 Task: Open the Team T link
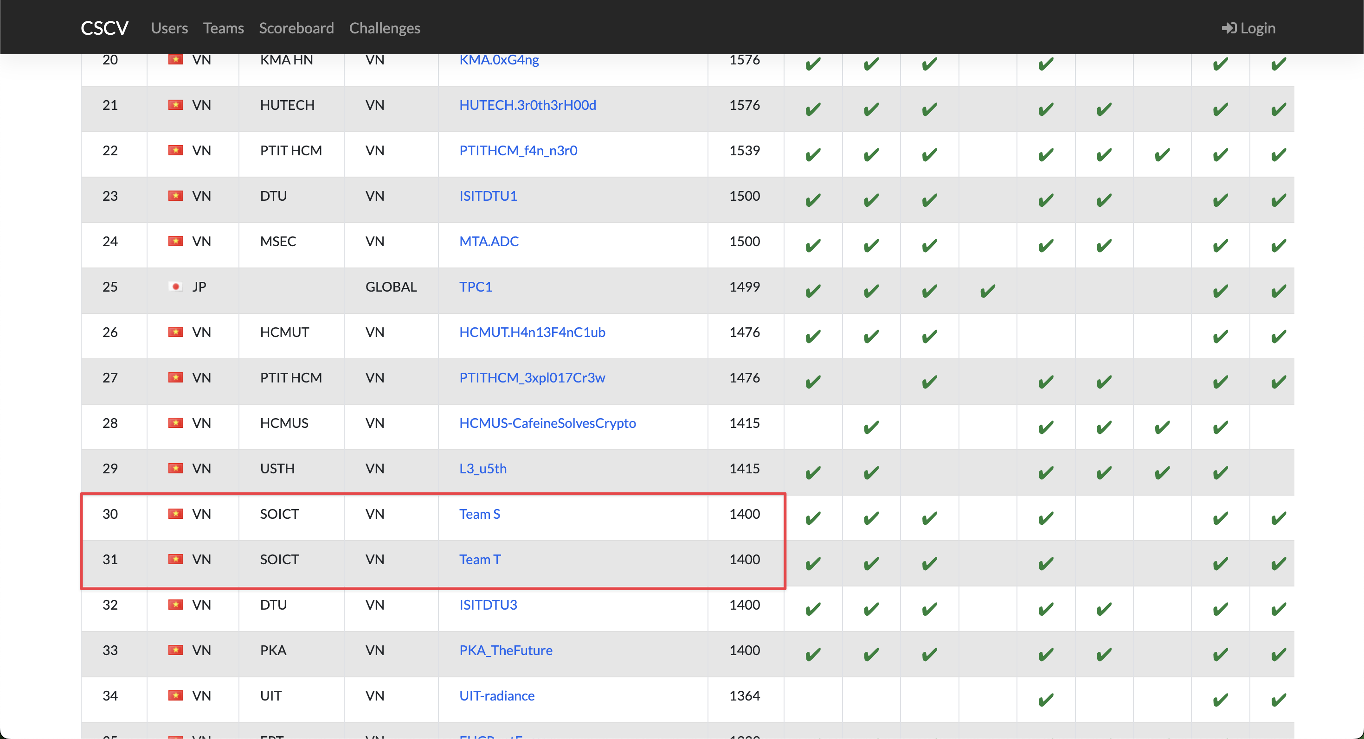click(x=479, y=559)
